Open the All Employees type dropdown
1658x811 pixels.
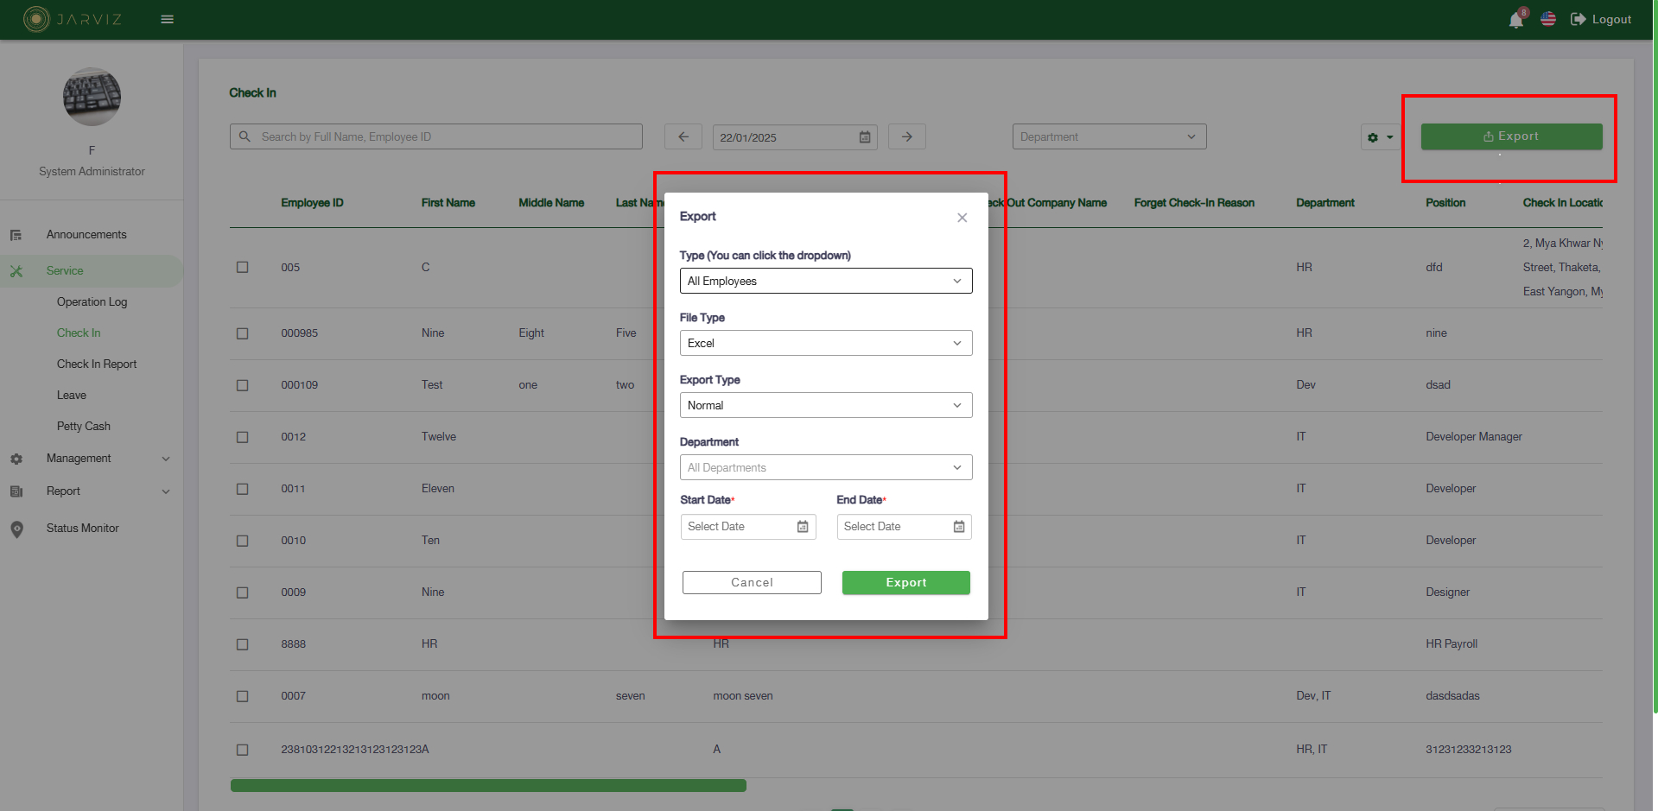pos(825,281)
